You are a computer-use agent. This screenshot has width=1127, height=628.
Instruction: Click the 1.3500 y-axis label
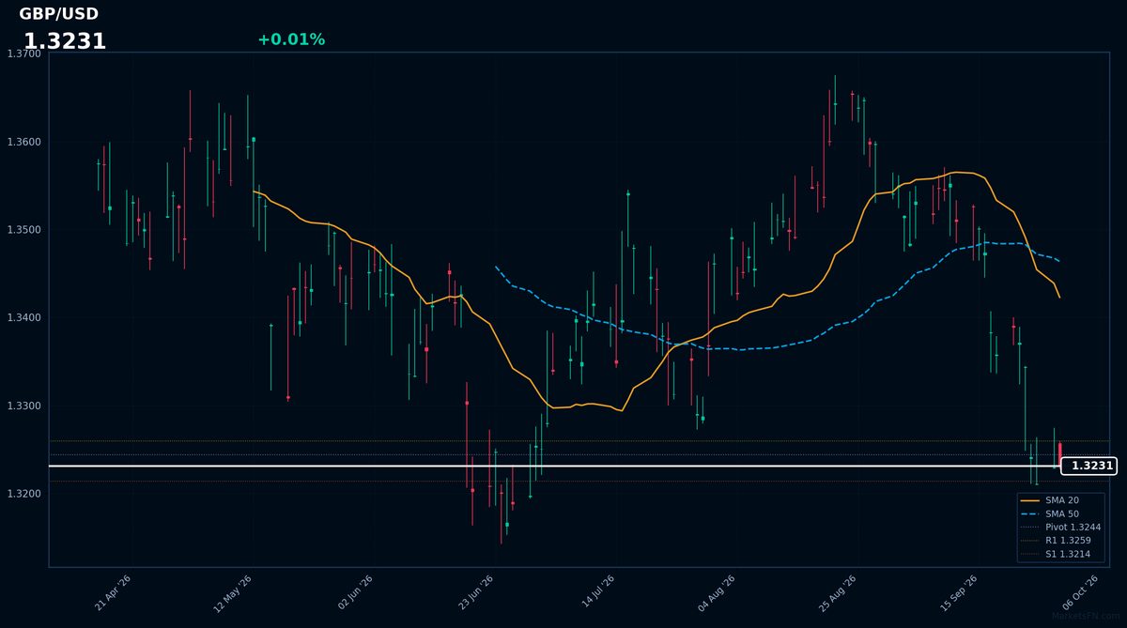[x=24, y=230]
